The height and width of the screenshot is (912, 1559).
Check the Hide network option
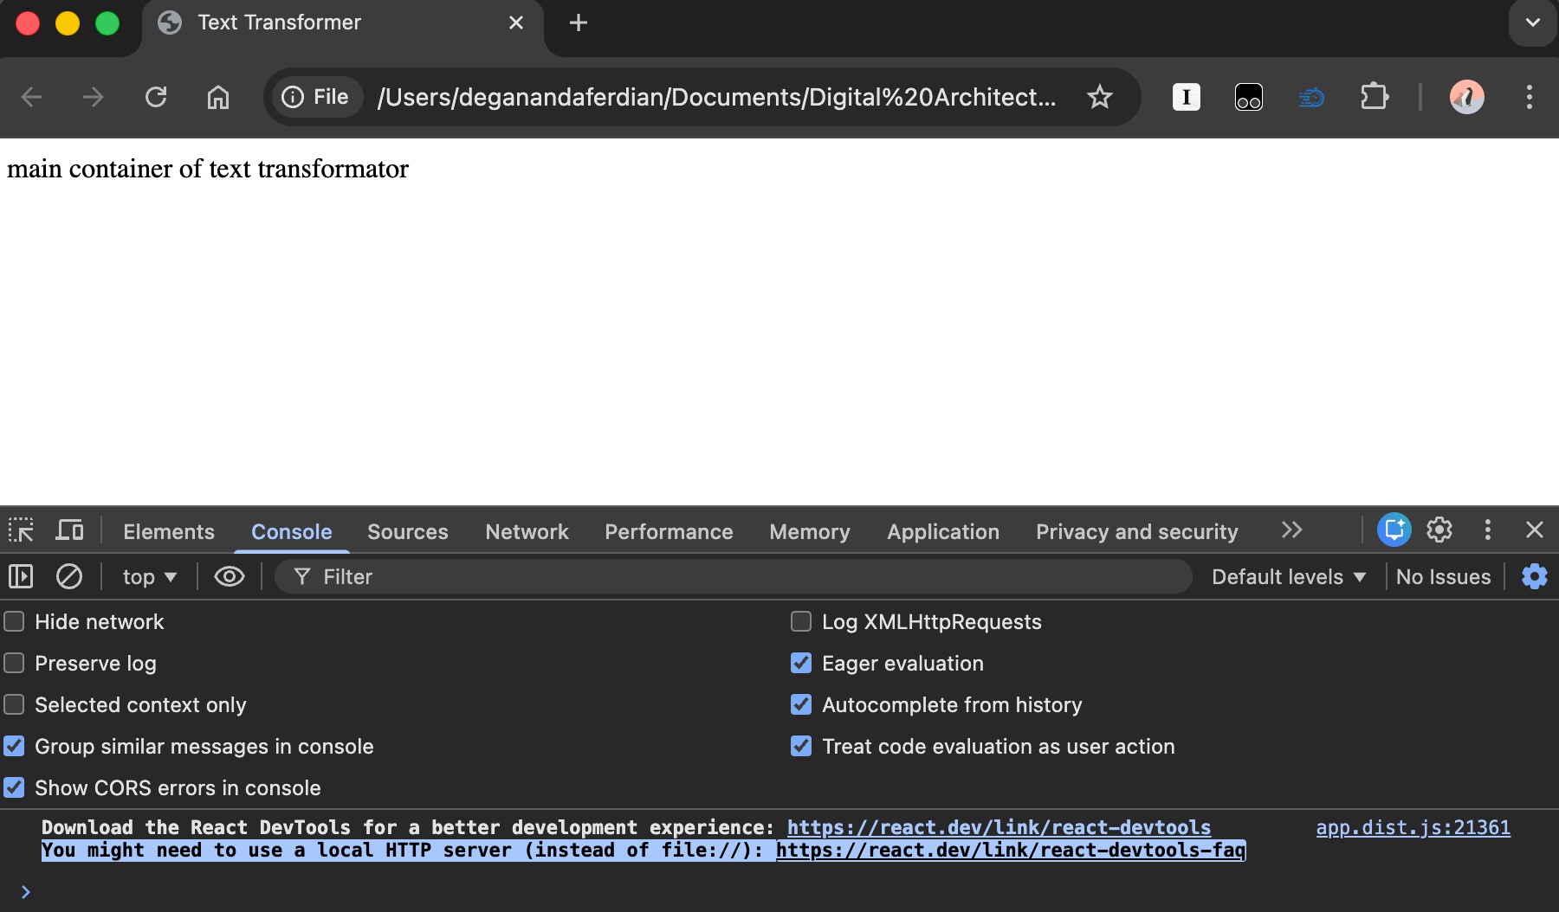[15, 622]
